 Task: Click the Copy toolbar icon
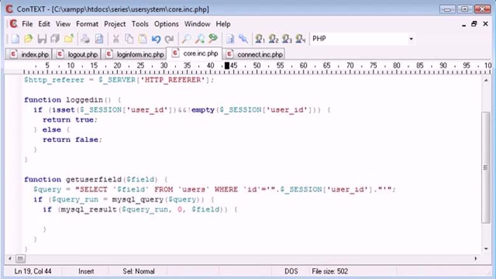pos(129,39)
